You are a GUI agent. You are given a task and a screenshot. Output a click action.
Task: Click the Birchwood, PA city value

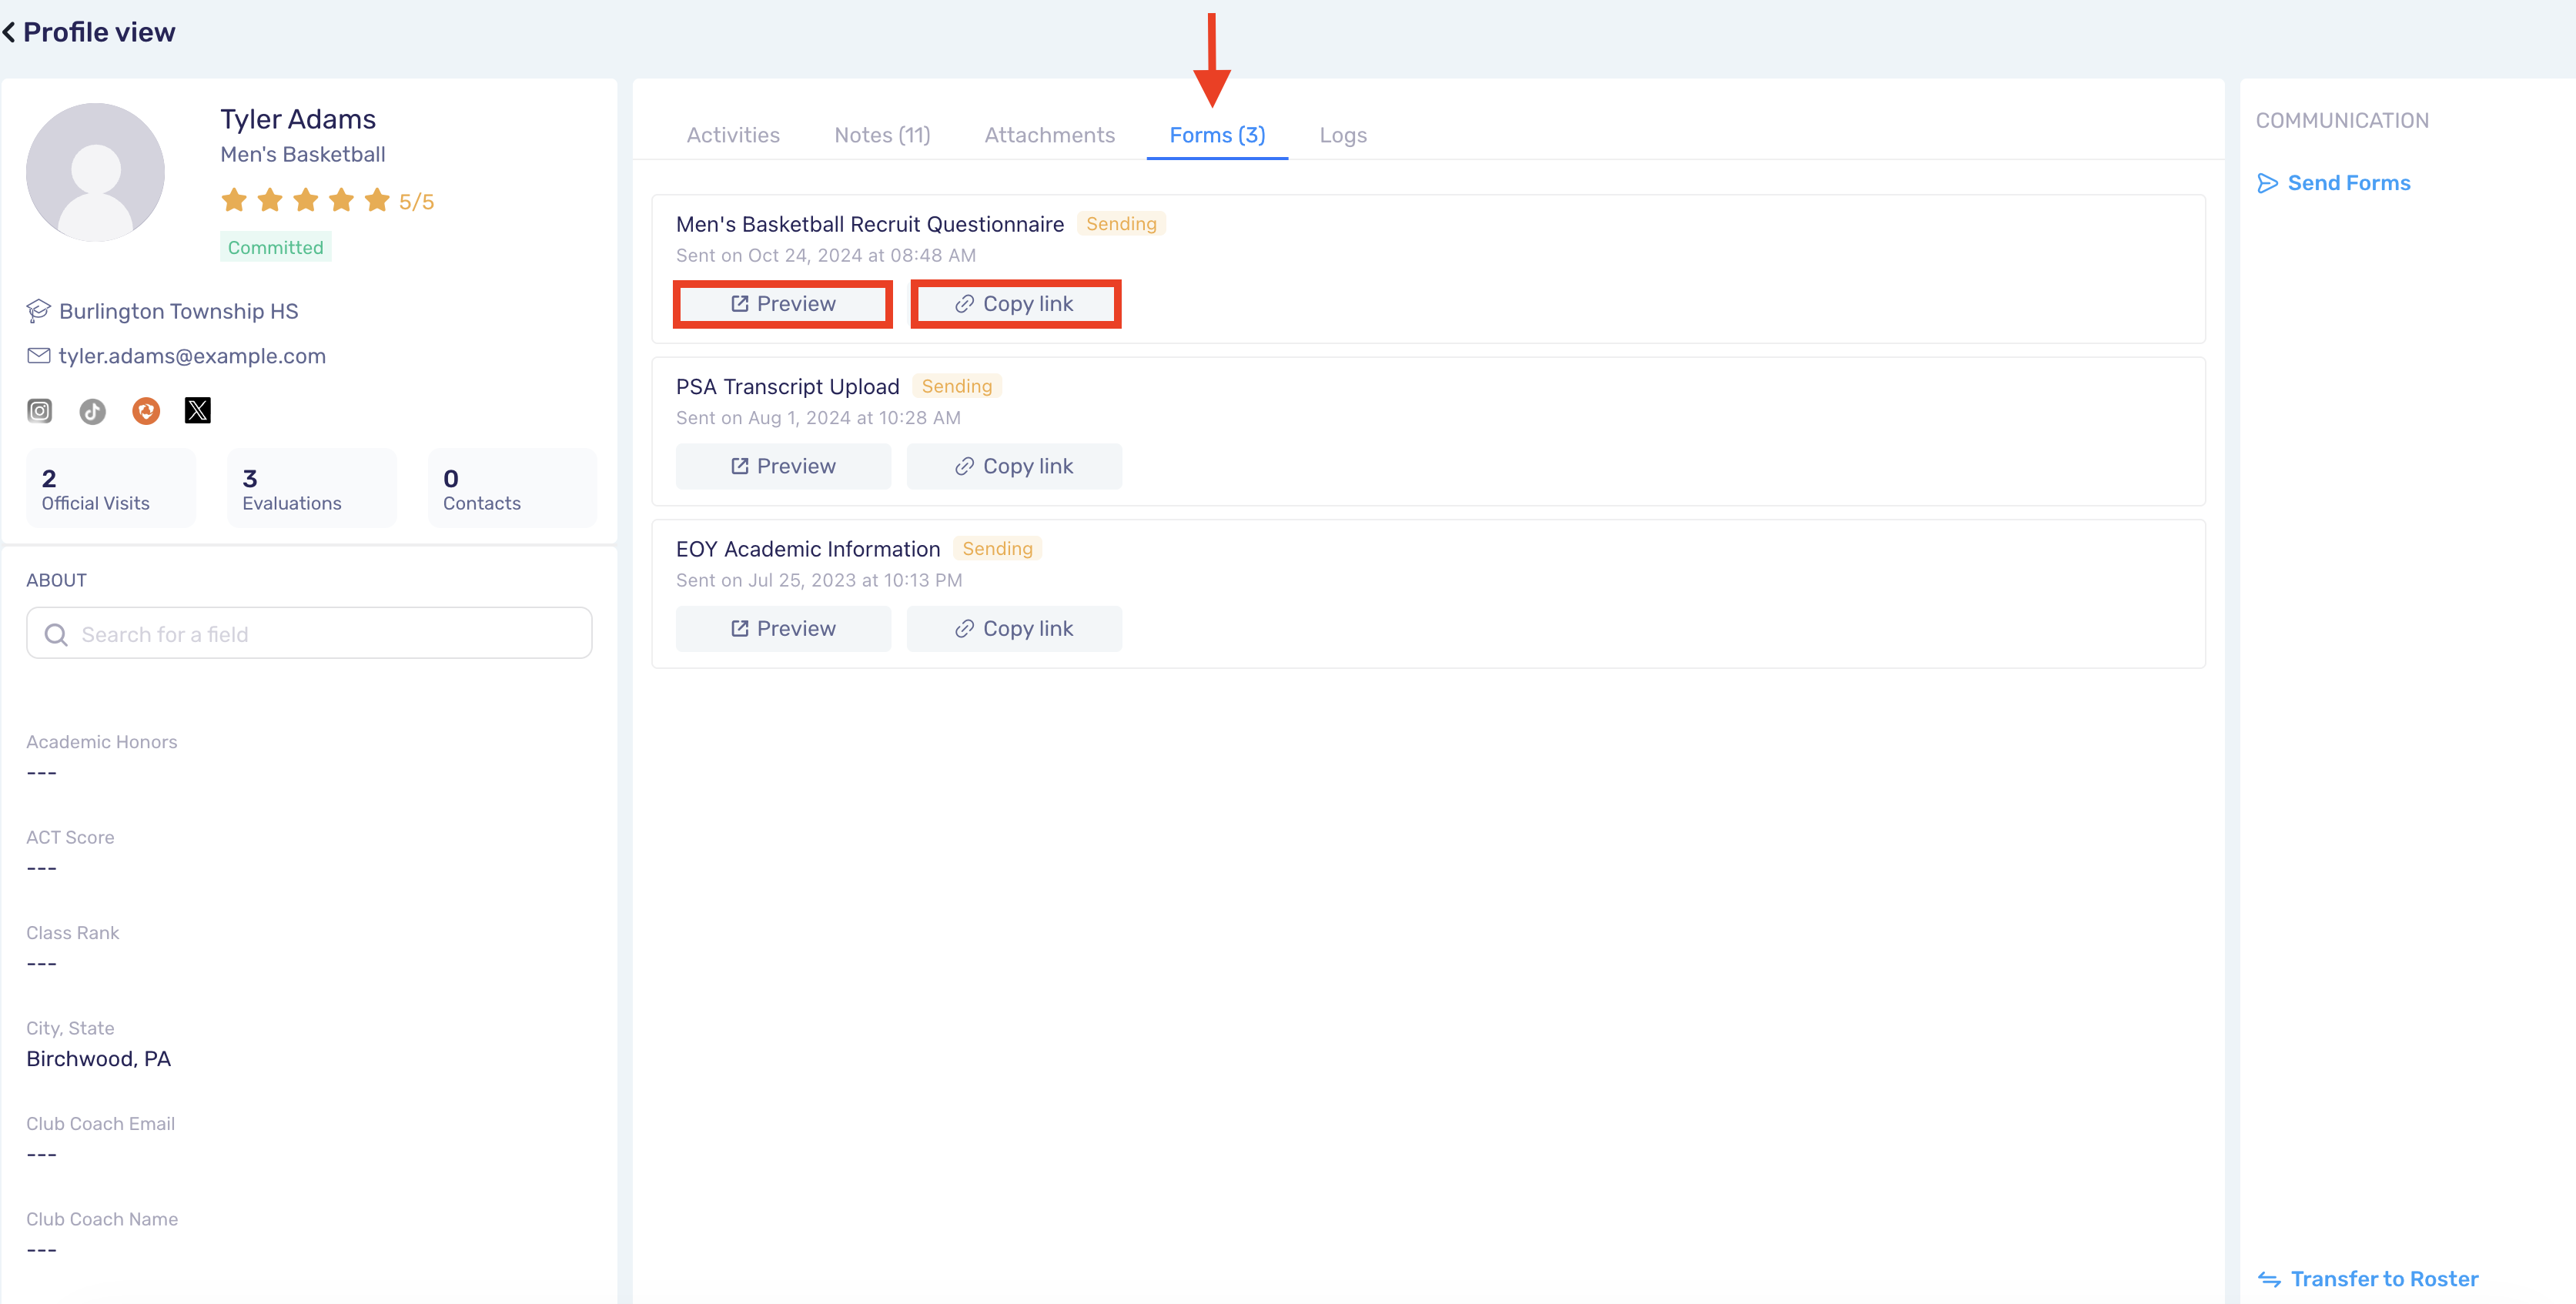[99, 1059]
